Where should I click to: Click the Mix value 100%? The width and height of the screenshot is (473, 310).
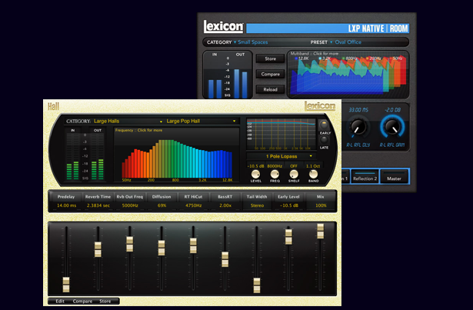coord(321,205)
